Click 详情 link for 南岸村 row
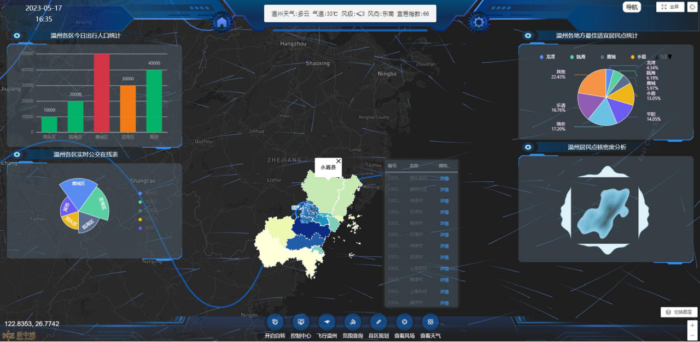This screenshot has height=342, width=700. pos(444,224)
